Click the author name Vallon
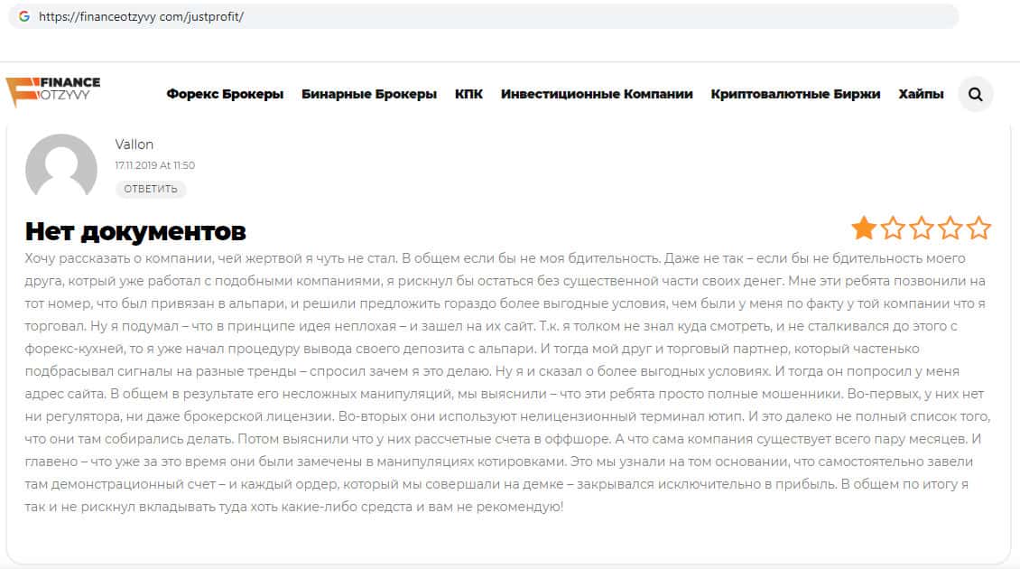 coord(134,145)
